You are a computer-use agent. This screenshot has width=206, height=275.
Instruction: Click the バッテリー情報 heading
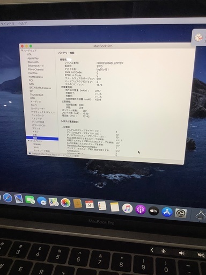pos(67,53)
